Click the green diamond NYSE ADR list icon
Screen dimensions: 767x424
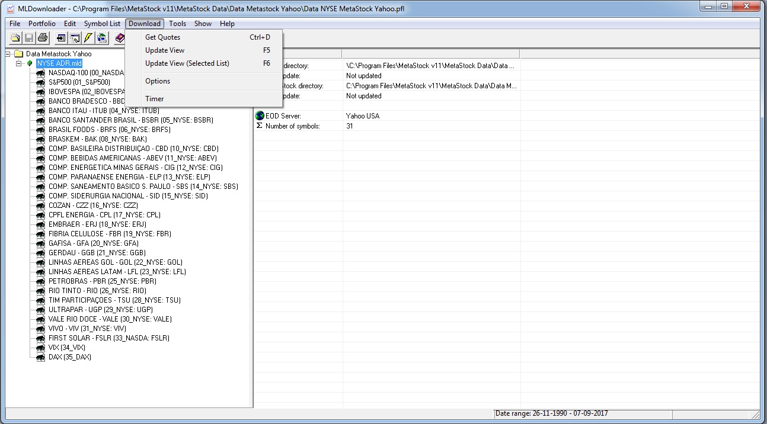coord(30,63)
